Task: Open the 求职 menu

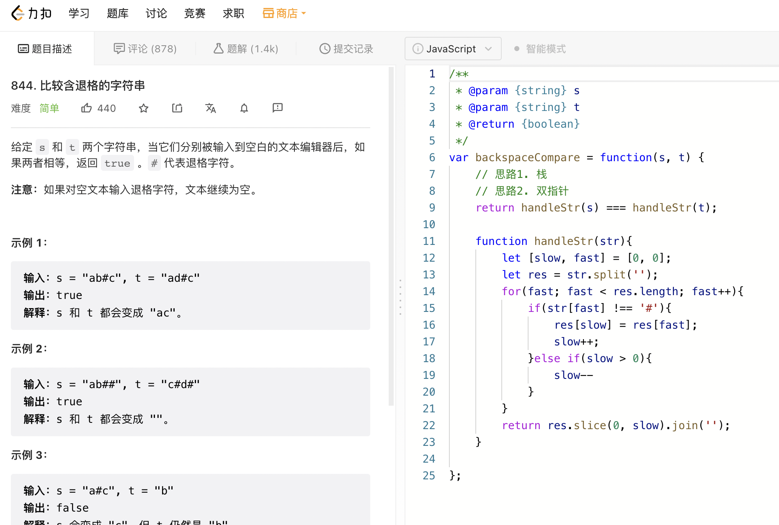Action: (233, 13)
